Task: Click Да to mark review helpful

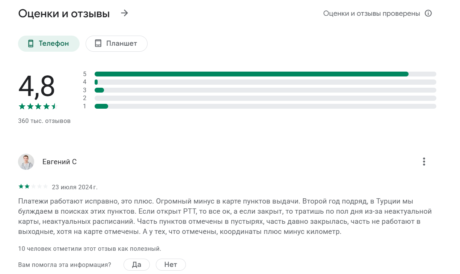Action: pos(137,265)
